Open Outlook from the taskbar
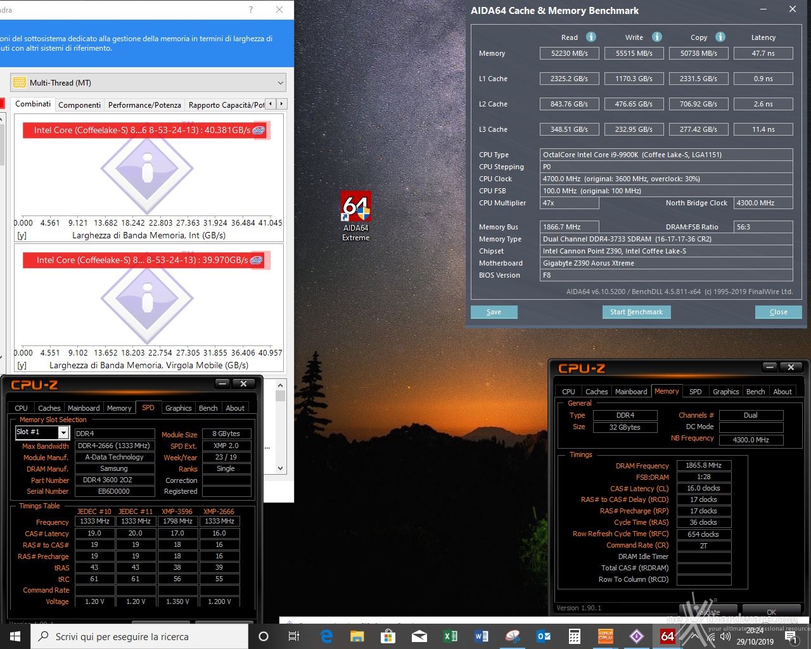This screenshot has width=811, height=649. coord(543,636)
